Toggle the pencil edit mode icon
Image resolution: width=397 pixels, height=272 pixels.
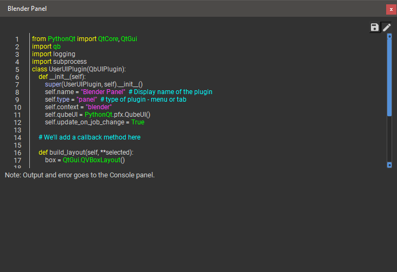(x=387, y=28)
